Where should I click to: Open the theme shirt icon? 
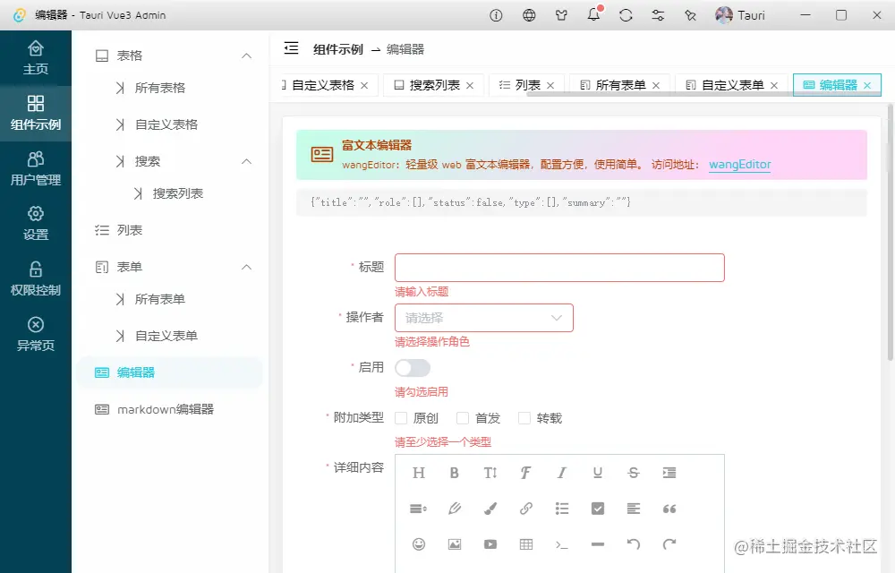pyautogui.click(x=561, y=15)
